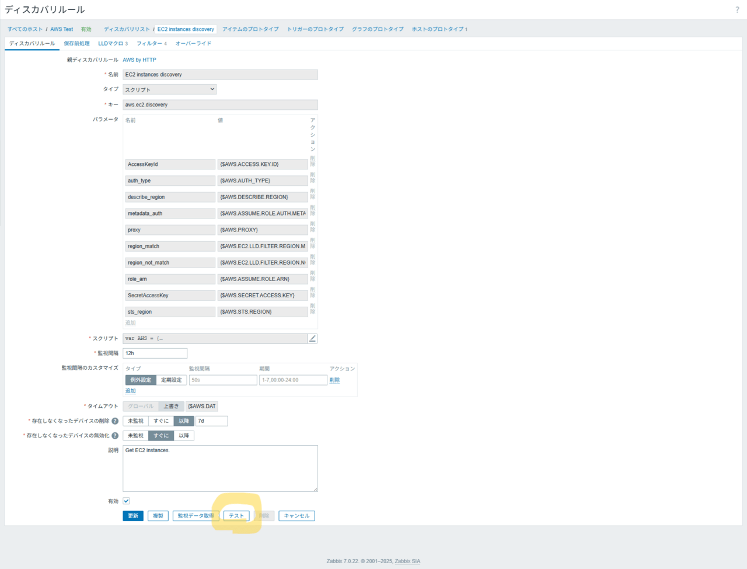
Task: Click the テスト button
Action: click(x=236, y=516)
